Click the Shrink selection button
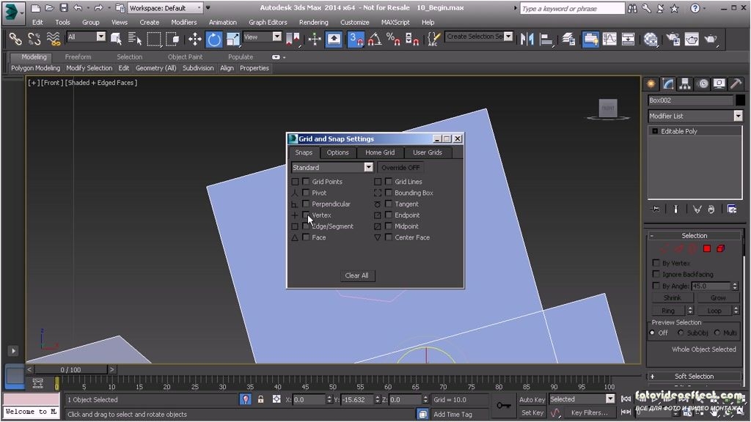 (673, 297)
